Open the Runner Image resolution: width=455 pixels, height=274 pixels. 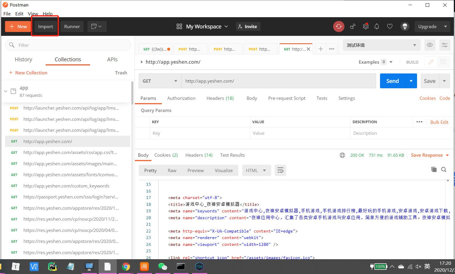(x=72, y=26)
